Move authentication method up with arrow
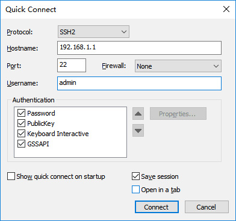Viewport: 236px width, 221px height. tap(138, 114)
